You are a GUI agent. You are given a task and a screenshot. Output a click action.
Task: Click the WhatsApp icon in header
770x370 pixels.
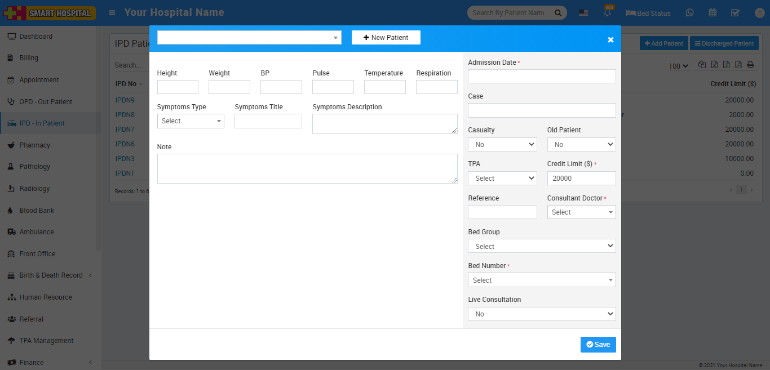(690, 13)
